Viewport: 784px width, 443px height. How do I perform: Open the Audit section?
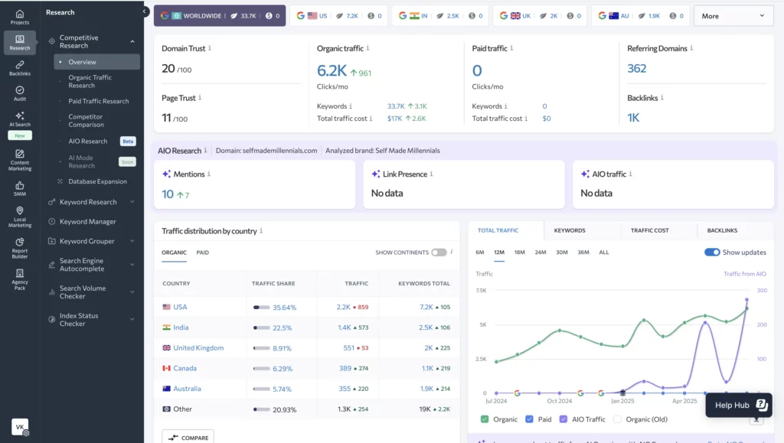(x=19, y=93)
